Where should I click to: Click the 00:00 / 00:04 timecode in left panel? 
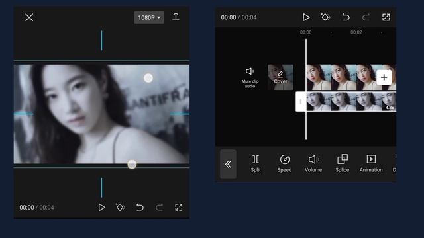36,208
